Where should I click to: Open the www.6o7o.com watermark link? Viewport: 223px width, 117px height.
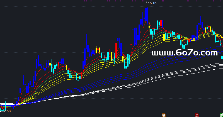coord(184,53)
